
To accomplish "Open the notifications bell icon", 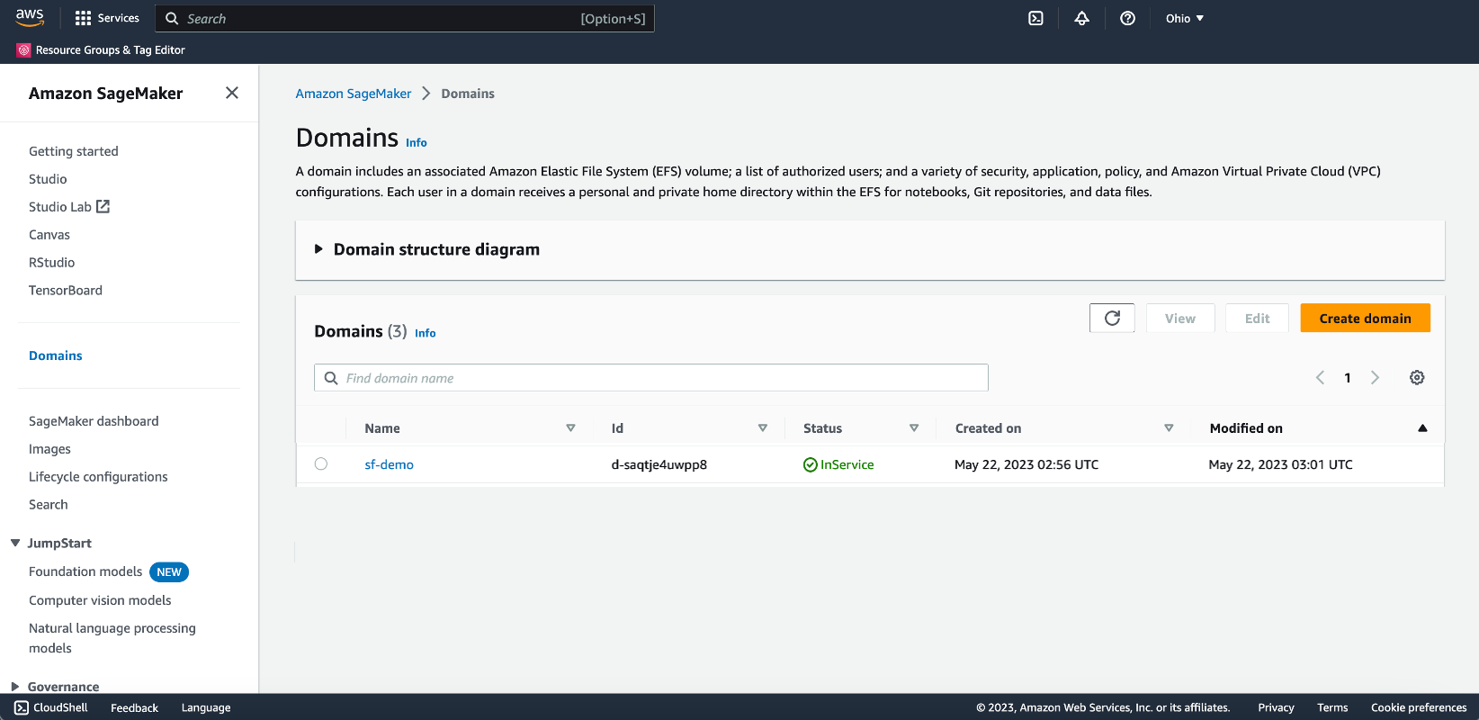I will pyautogui.click(x=1081, y=18).
